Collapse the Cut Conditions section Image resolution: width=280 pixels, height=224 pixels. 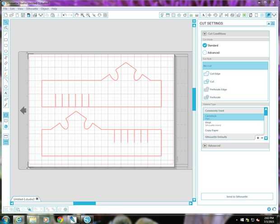tap(205, 33)
